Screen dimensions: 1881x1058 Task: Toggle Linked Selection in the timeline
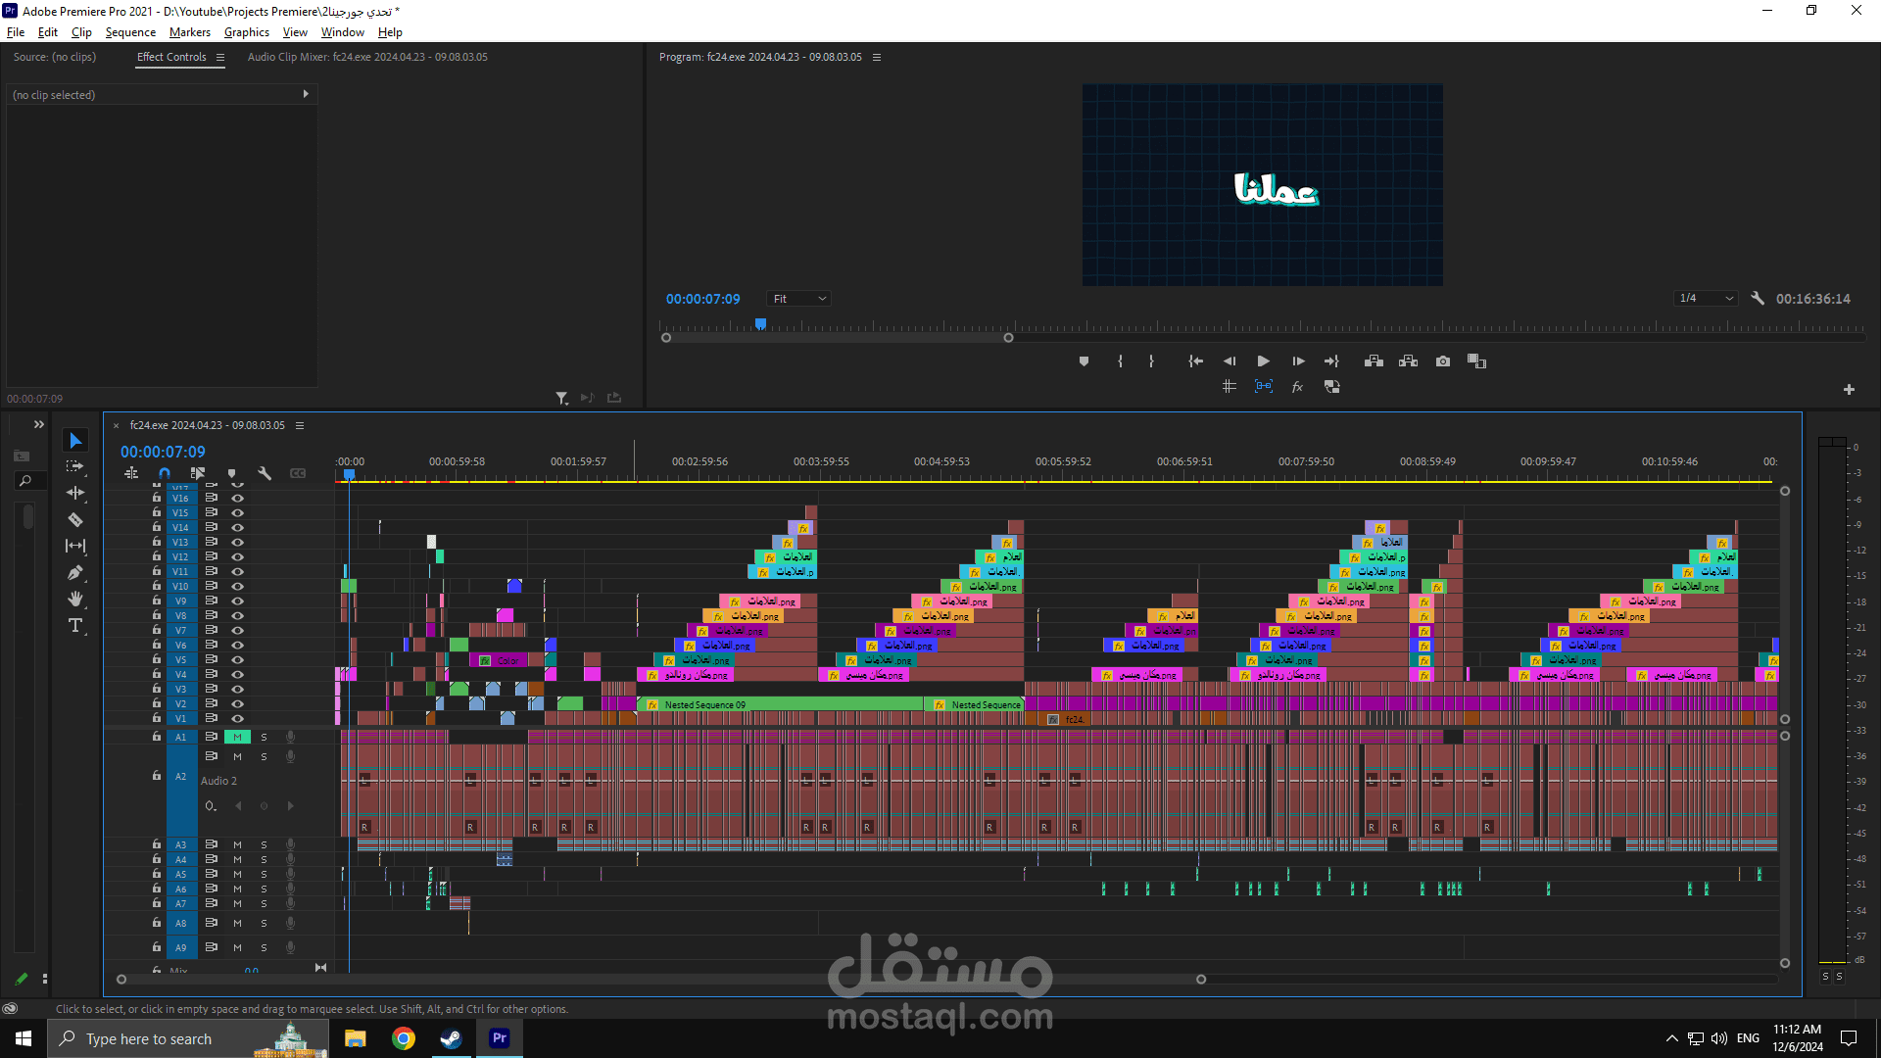pos(198,473)
